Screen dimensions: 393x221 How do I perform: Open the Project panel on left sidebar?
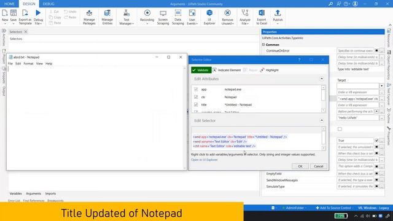4,56
